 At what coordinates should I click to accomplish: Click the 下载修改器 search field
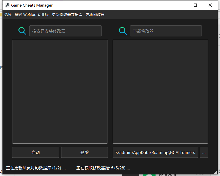[166, 31]
